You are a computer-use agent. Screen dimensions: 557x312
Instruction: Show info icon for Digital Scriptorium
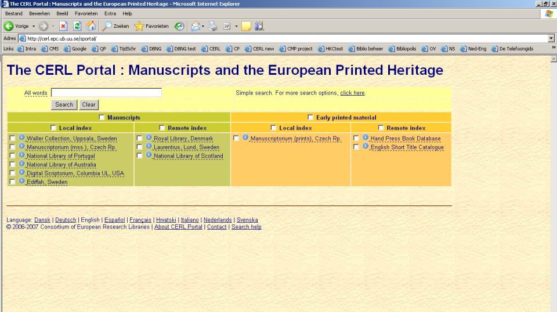point(21,172)
